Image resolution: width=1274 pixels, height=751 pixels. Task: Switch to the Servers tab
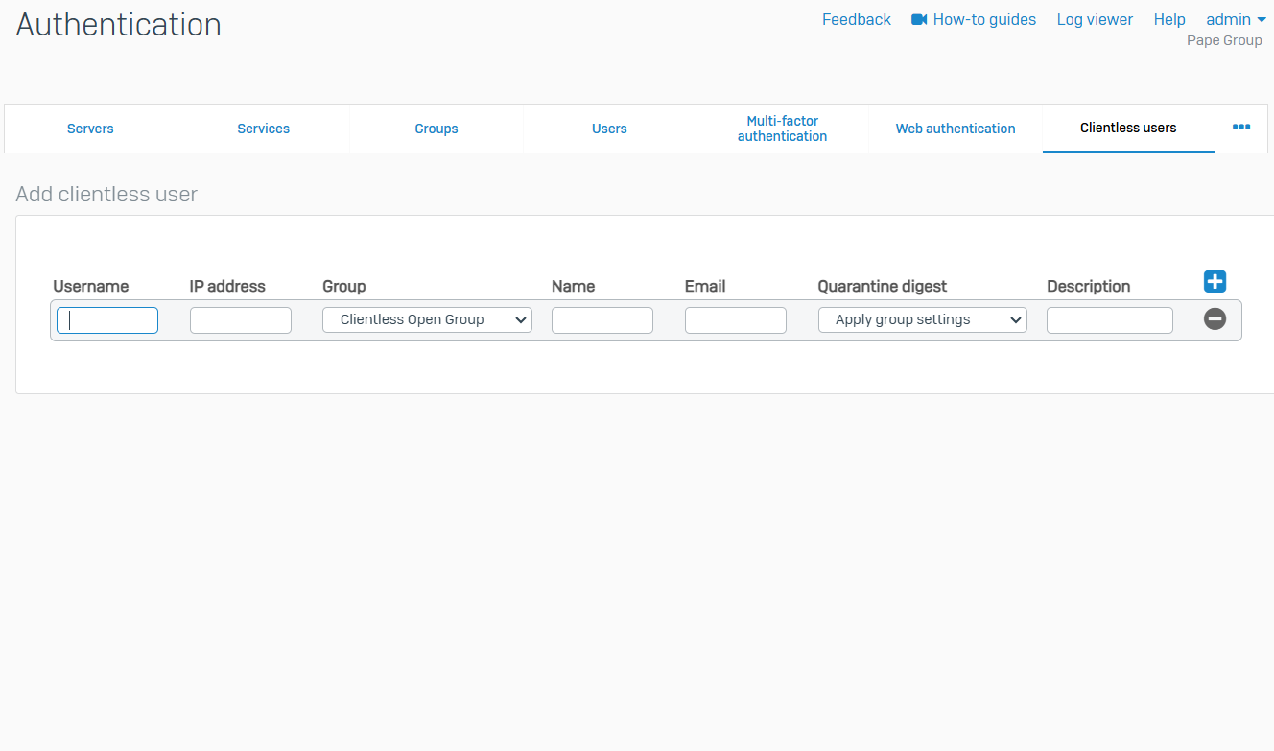(90, 129)
